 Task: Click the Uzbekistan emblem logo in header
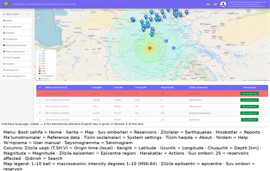tap(6, 4)
